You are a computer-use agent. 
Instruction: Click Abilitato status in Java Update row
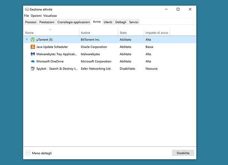point(125,47)
